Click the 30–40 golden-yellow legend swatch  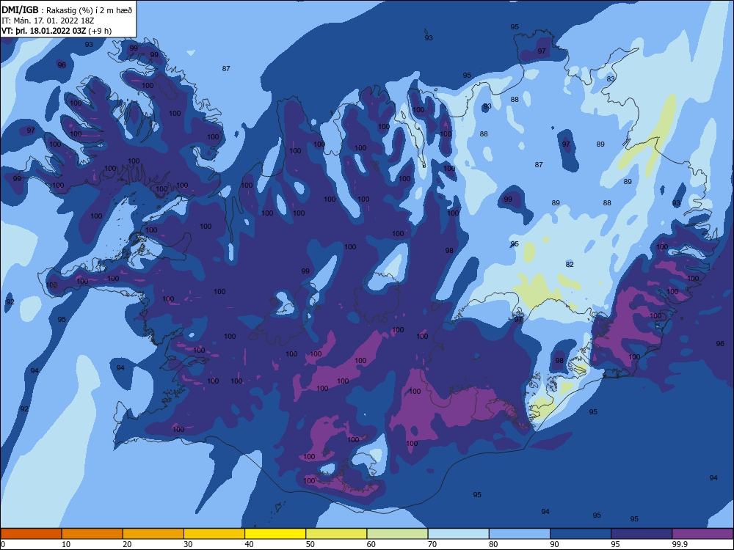[x=214, y=534]
